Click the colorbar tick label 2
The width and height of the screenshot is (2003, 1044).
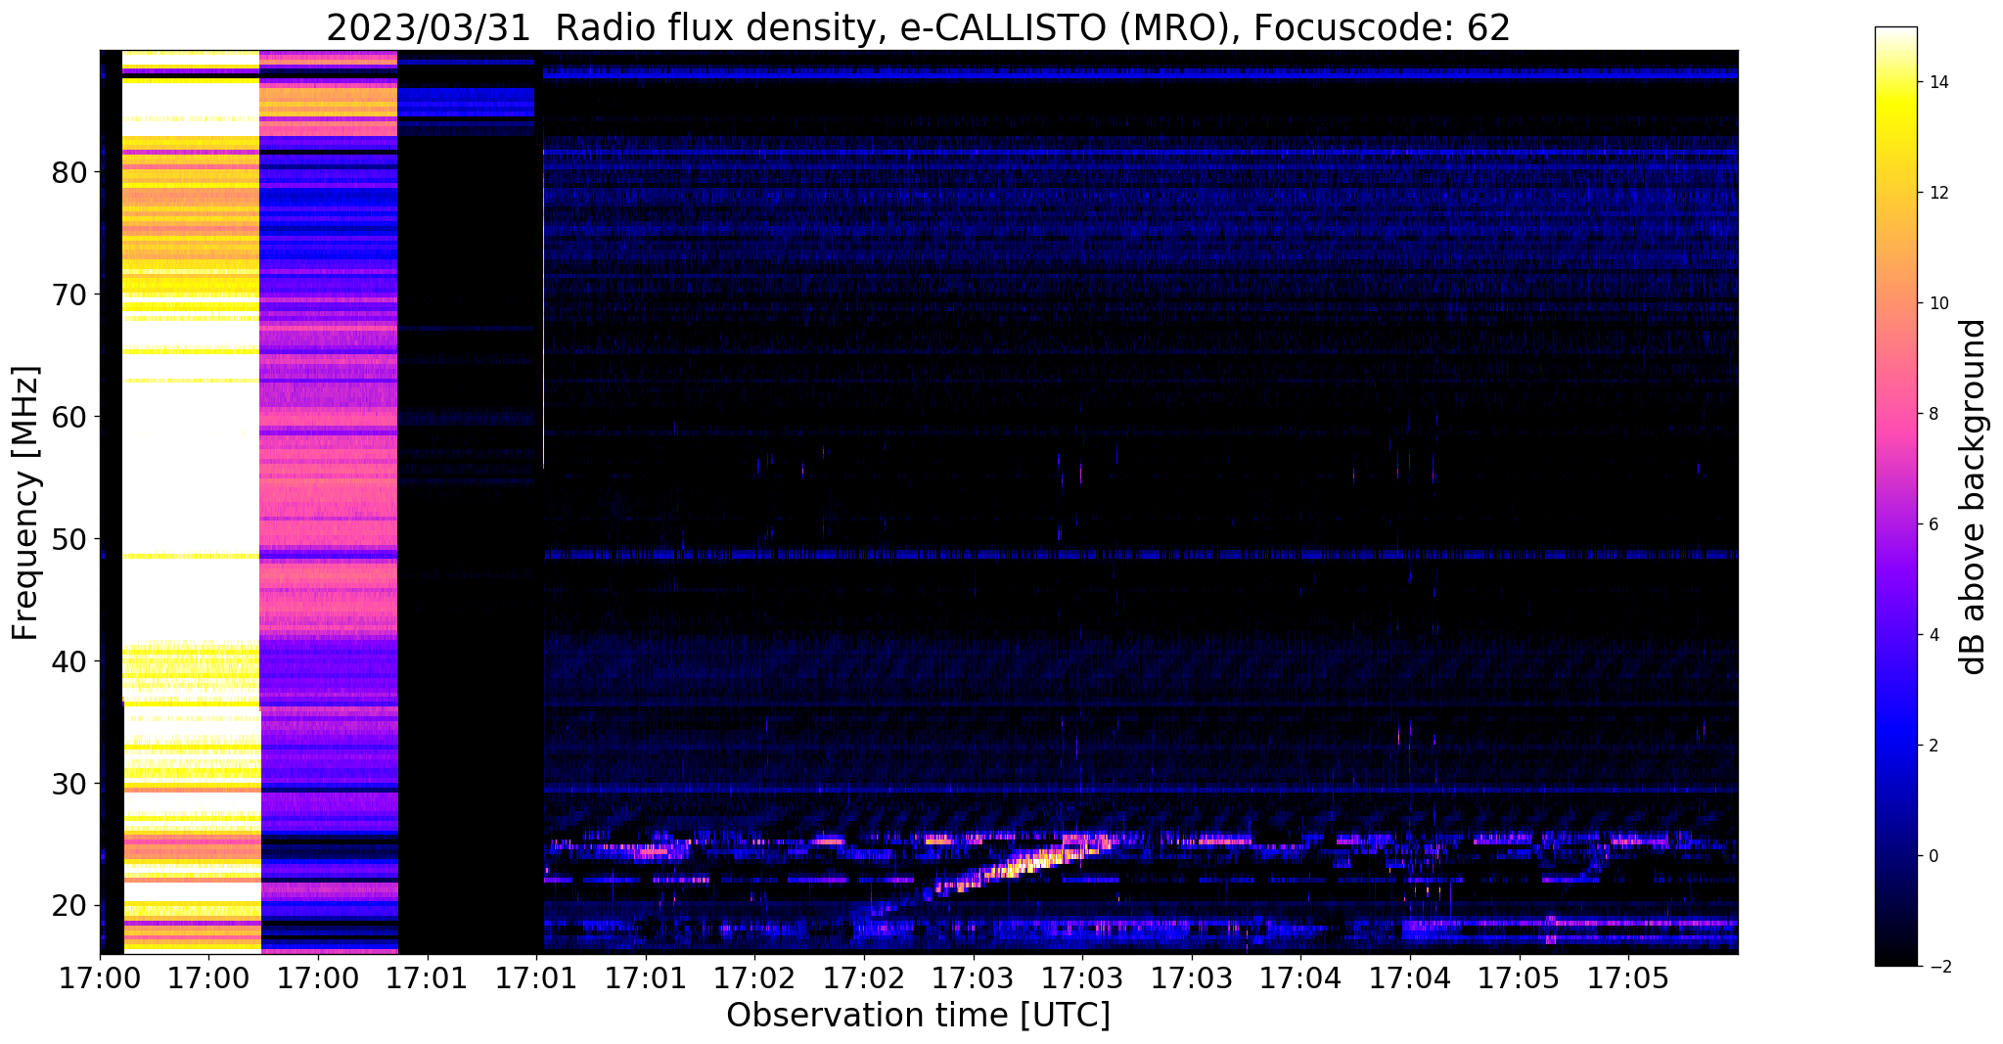[1934, 746]
